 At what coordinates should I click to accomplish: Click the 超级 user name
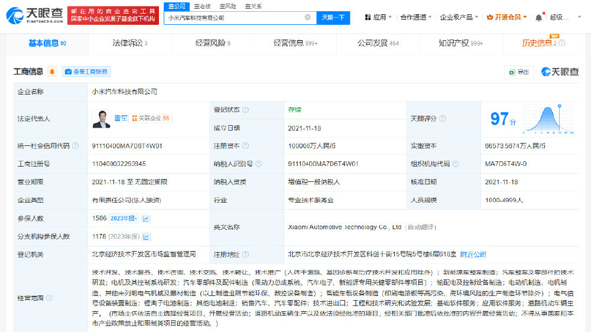point(559,17)
